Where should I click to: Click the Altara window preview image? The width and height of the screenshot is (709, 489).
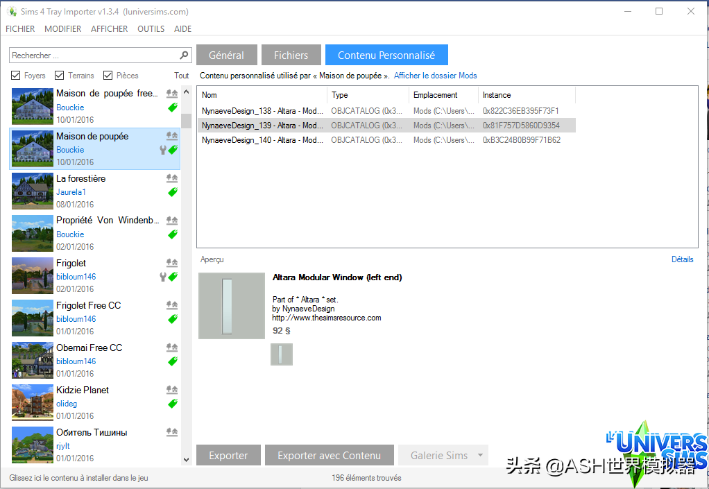(x=232, y=305)
